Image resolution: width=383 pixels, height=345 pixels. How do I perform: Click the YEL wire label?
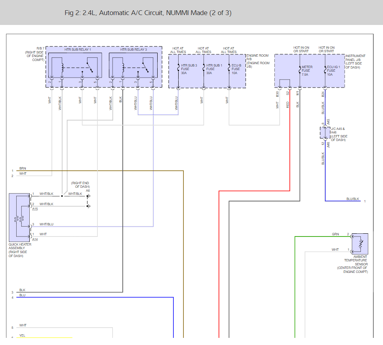(x=22, y=335)
